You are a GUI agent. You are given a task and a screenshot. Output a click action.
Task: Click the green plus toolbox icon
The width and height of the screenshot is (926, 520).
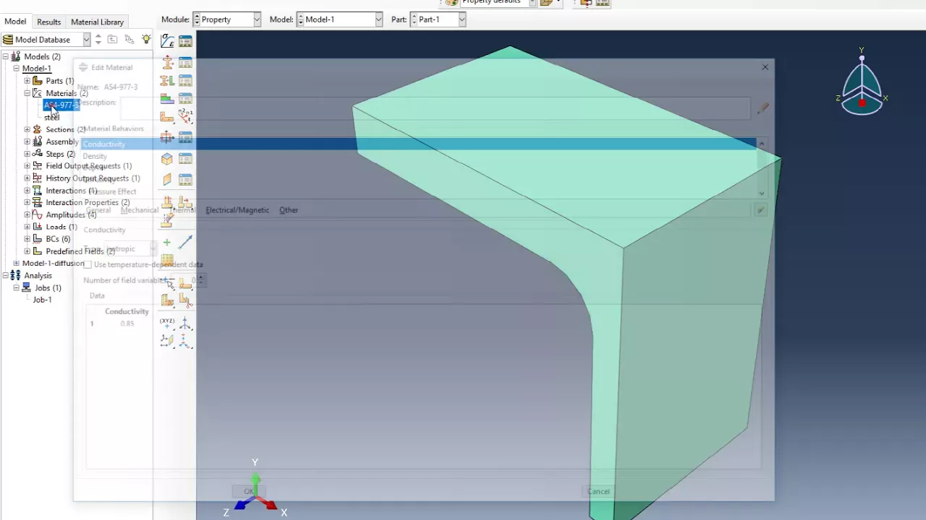(167, 243)
